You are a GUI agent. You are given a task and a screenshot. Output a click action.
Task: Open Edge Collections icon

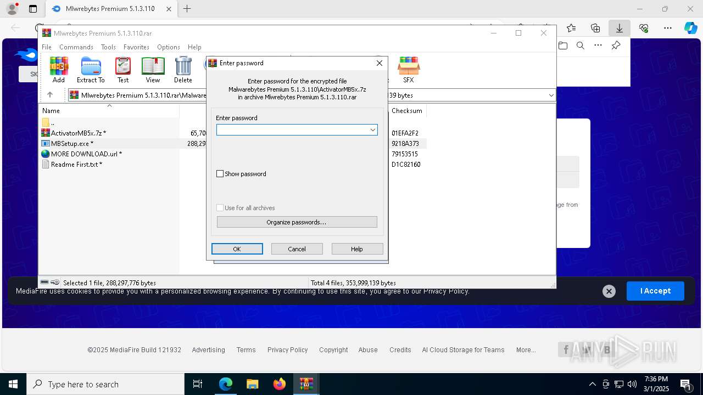(x=595, y=28)
